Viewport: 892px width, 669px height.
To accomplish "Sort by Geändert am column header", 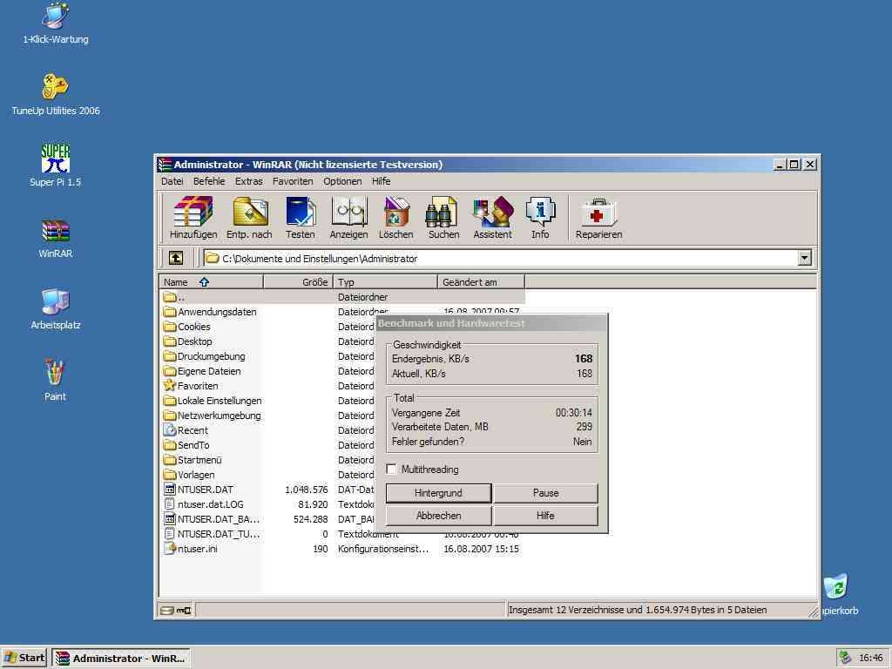I will click(x=481, y=281).
